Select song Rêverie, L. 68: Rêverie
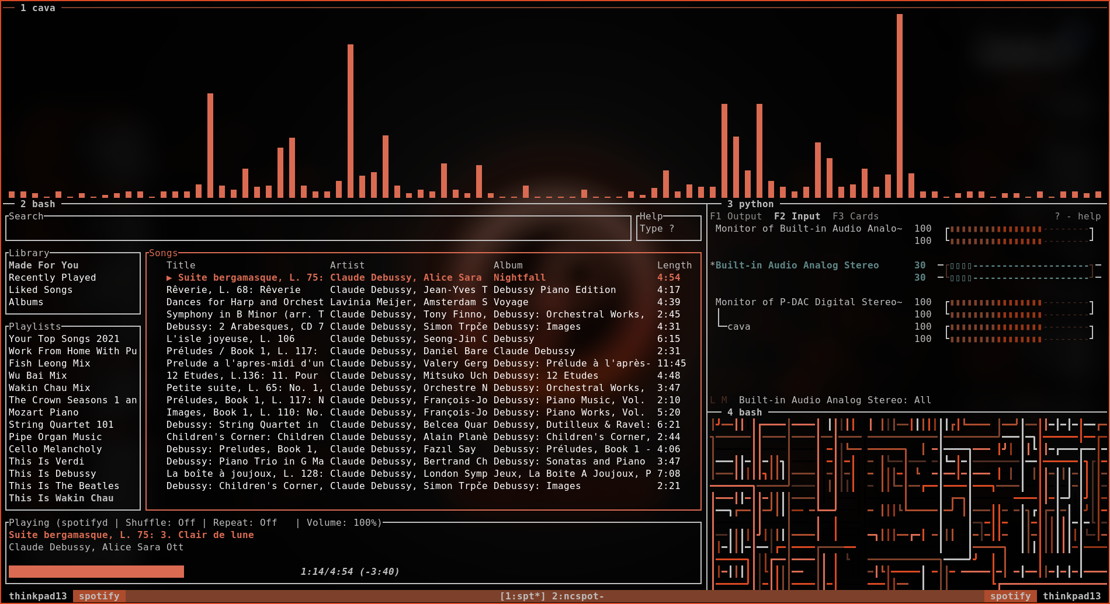The height and width of the screenshot is (604, 1110). pos(424,290)
